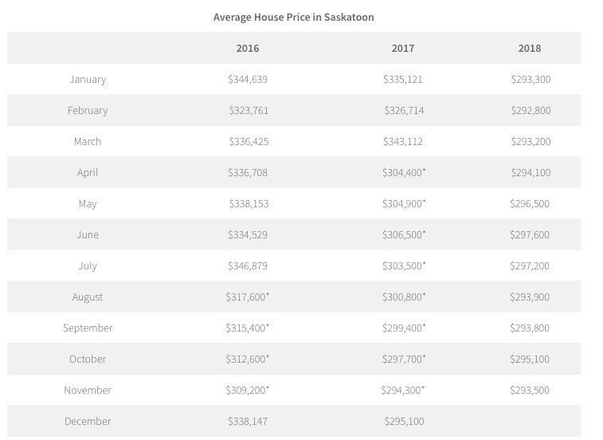Viewport: 603px width, 440px height.
Task: Click the February row label
Action: click(x=88, y=111)
